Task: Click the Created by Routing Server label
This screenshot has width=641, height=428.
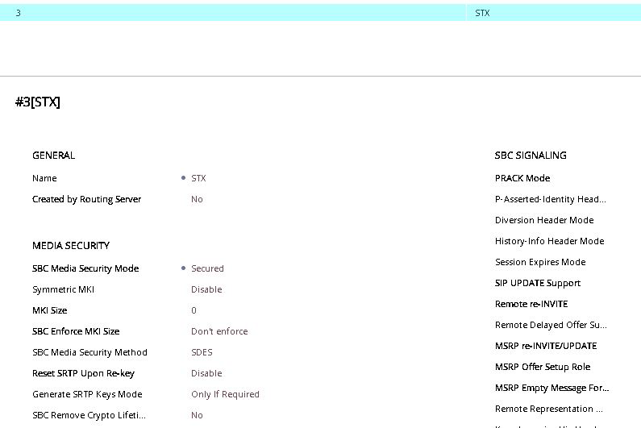Action: coord(86,199)
